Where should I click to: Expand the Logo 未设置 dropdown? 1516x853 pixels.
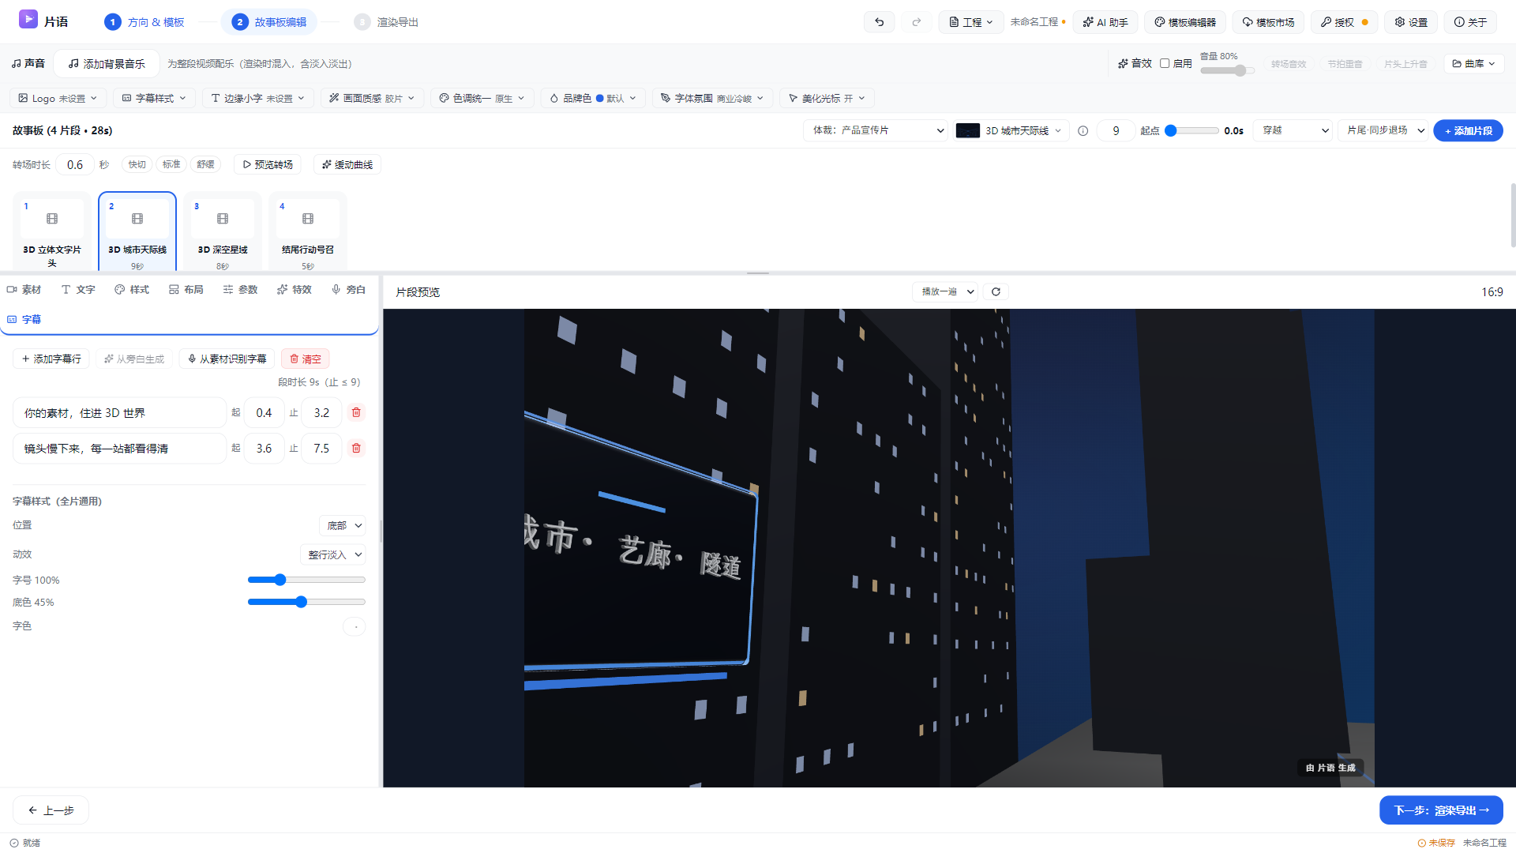[58, 98]
